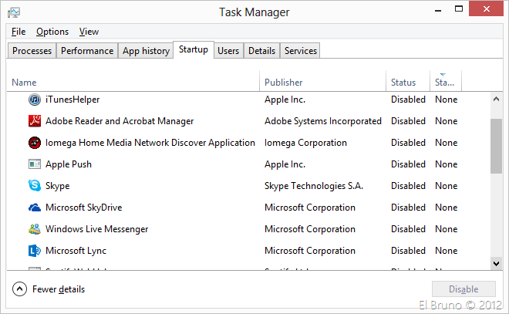This screenshot has width=509, height=314.
Task: Select the Microsoft Lync icon
Action: pos(35,251)
